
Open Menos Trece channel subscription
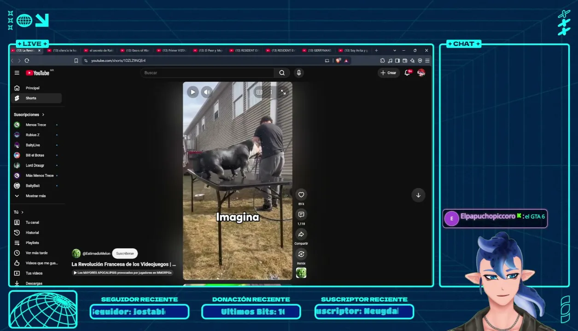tap(36, 125)
